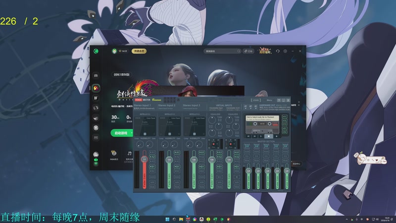Enable EQ on the master A1 bus
This screenshot has height=223, width=396.
point(247,156)
